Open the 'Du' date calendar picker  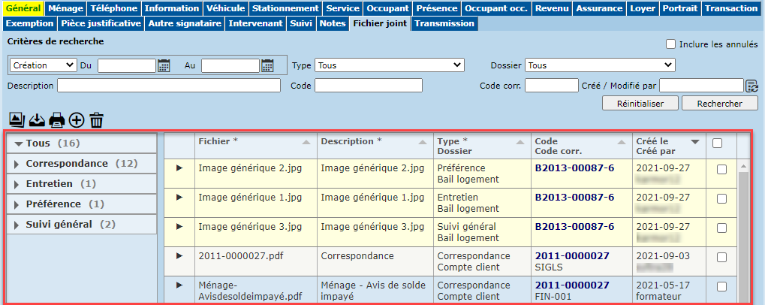pos(164,65)
